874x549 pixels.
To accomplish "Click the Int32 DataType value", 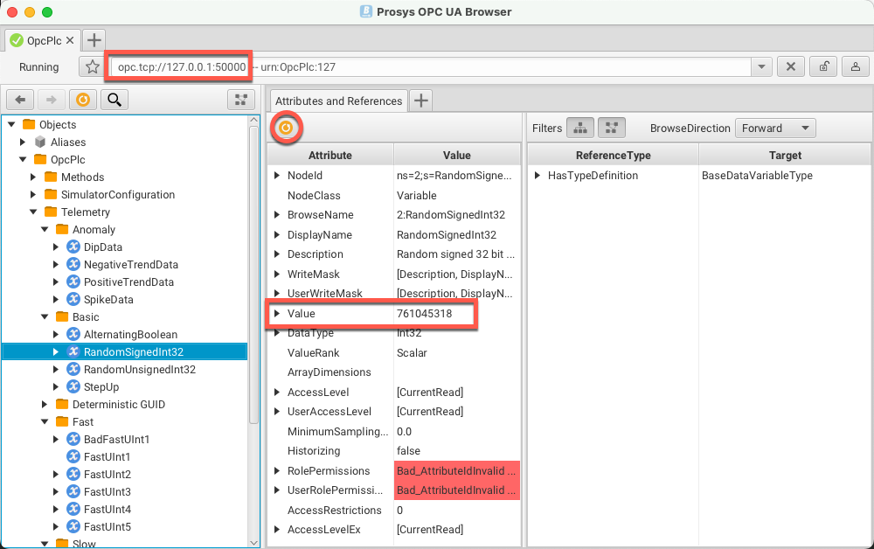I will pos(408,333).
